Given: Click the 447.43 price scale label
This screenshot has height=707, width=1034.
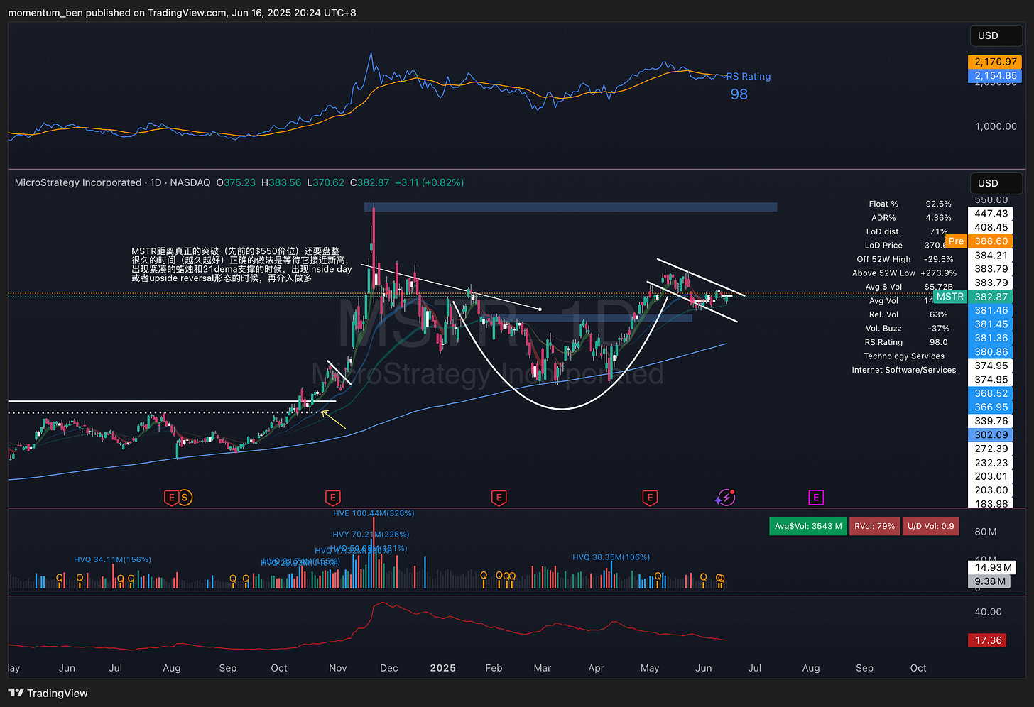Looking at the screenshot, I should click(991, 213).
